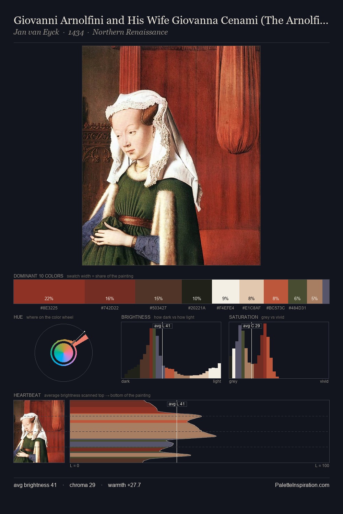Click the hex code #484D31 label
Viewport: 343px width, 514px height.
[297, 308]
